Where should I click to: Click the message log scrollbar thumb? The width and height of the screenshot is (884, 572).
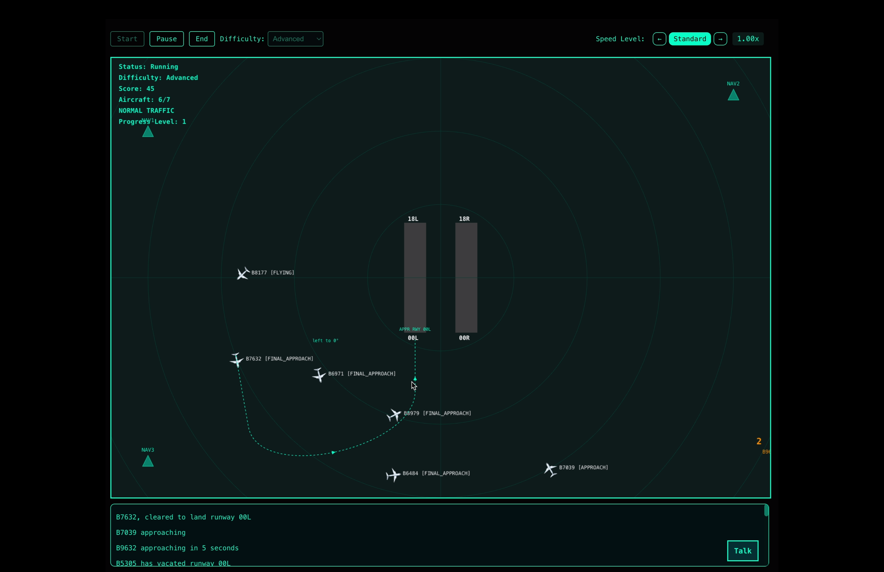(x=766, y=511)
